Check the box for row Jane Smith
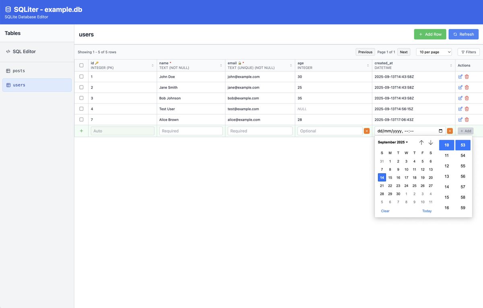 pos(81,87)
